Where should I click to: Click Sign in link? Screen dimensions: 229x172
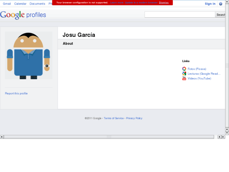(x=210, y=4)
